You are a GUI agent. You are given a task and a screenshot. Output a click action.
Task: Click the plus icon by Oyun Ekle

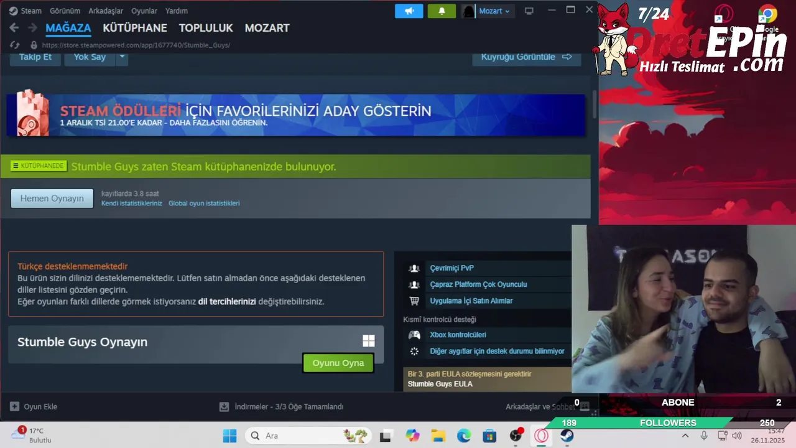[x=14, y=406]
